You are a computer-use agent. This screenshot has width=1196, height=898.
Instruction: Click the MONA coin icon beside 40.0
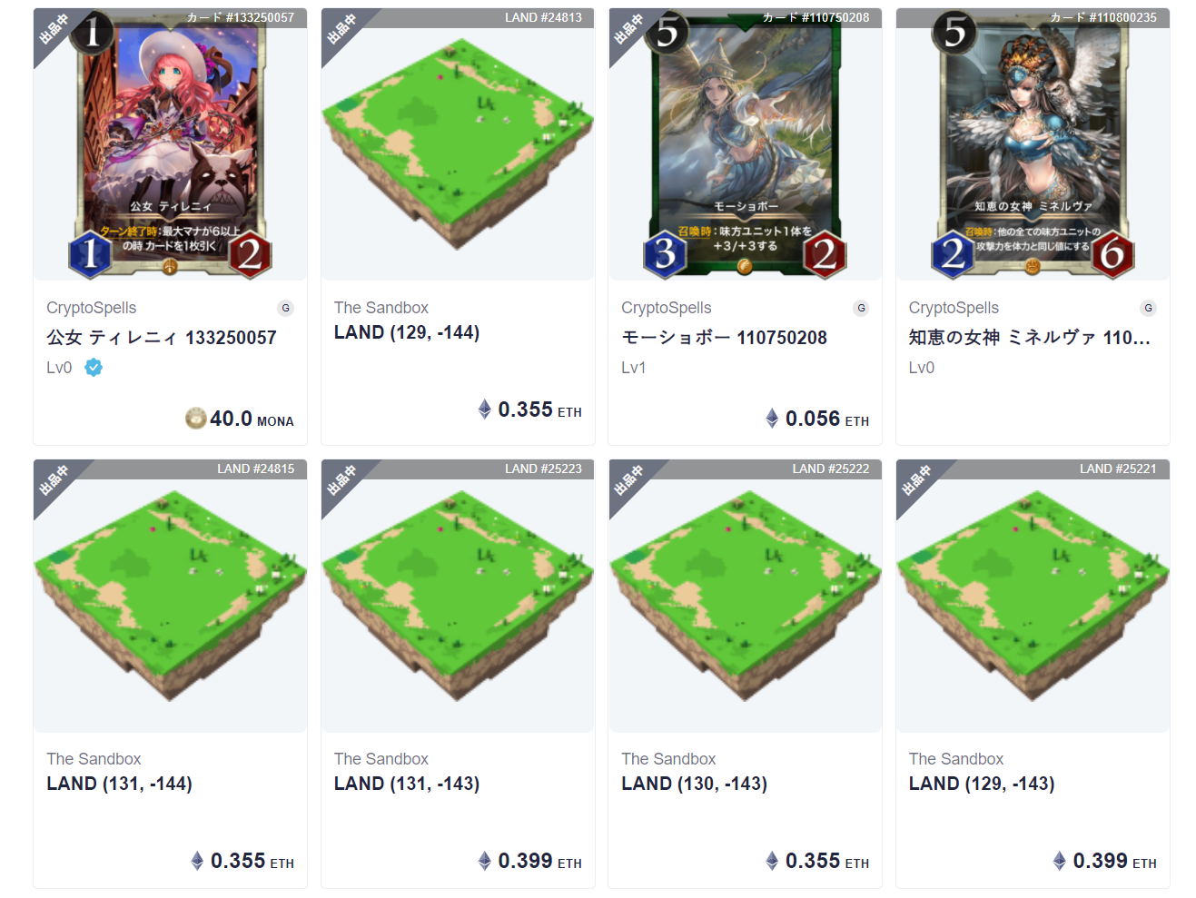click(x=195, y=419)
